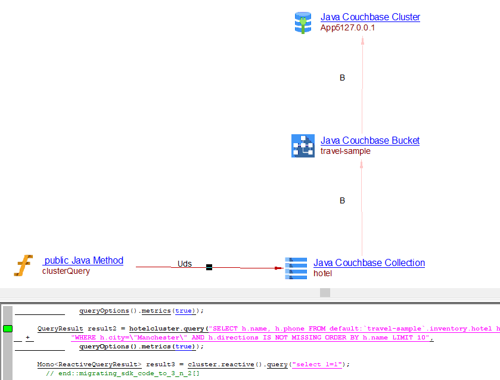500x380 pixels.
Task: Click the B label between Bucket and Collection
Action: click(x=342, y=201)
